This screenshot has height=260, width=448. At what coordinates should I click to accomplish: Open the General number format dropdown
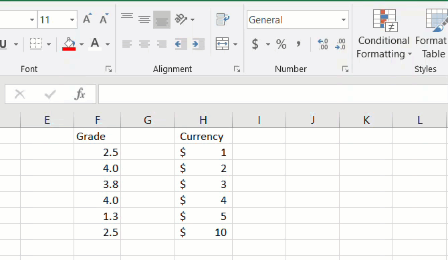click(344, 19)
